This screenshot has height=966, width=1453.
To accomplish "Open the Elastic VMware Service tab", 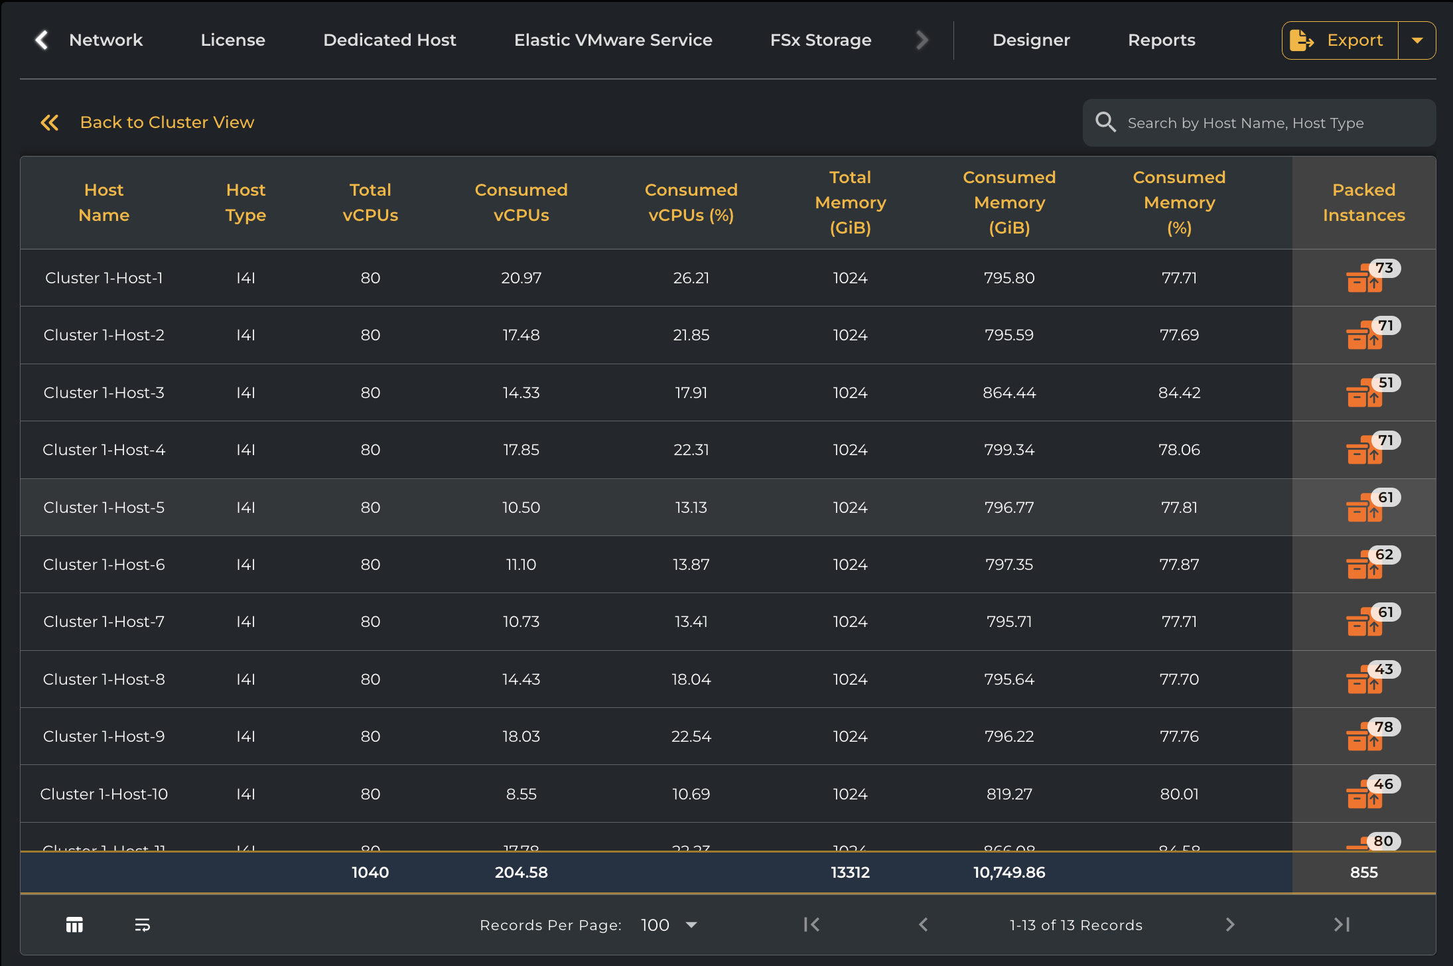I will click(613, 40).
